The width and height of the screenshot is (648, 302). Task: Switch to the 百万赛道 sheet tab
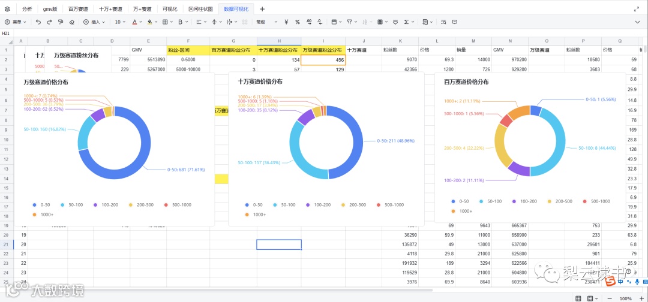click(78, 8)
